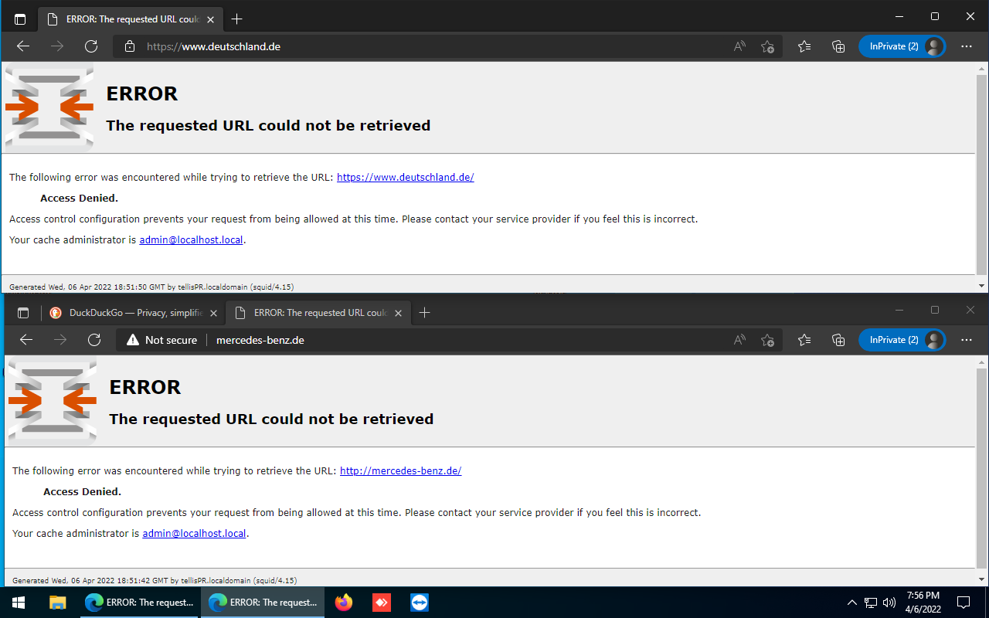
Task: Open Collections in the top Edge window
Action: 838,46
